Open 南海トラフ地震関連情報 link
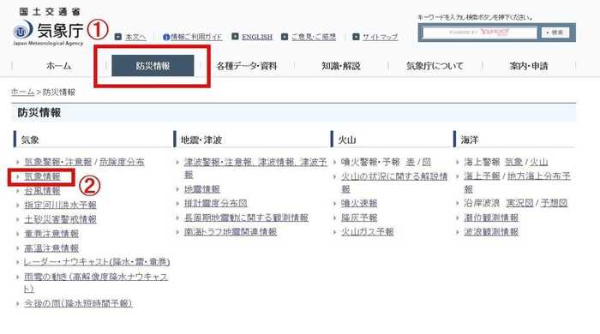Screen dimensions: 600x334 point(231,231)
